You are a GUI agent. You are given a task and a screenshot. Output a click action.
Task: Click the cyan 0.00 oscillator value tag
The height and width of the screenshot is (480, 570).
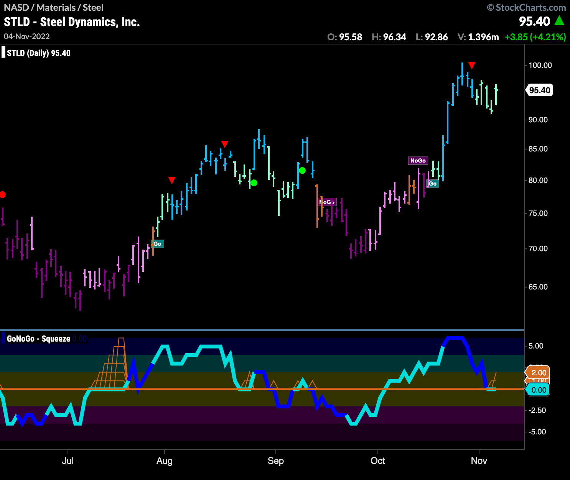[538, 390]
